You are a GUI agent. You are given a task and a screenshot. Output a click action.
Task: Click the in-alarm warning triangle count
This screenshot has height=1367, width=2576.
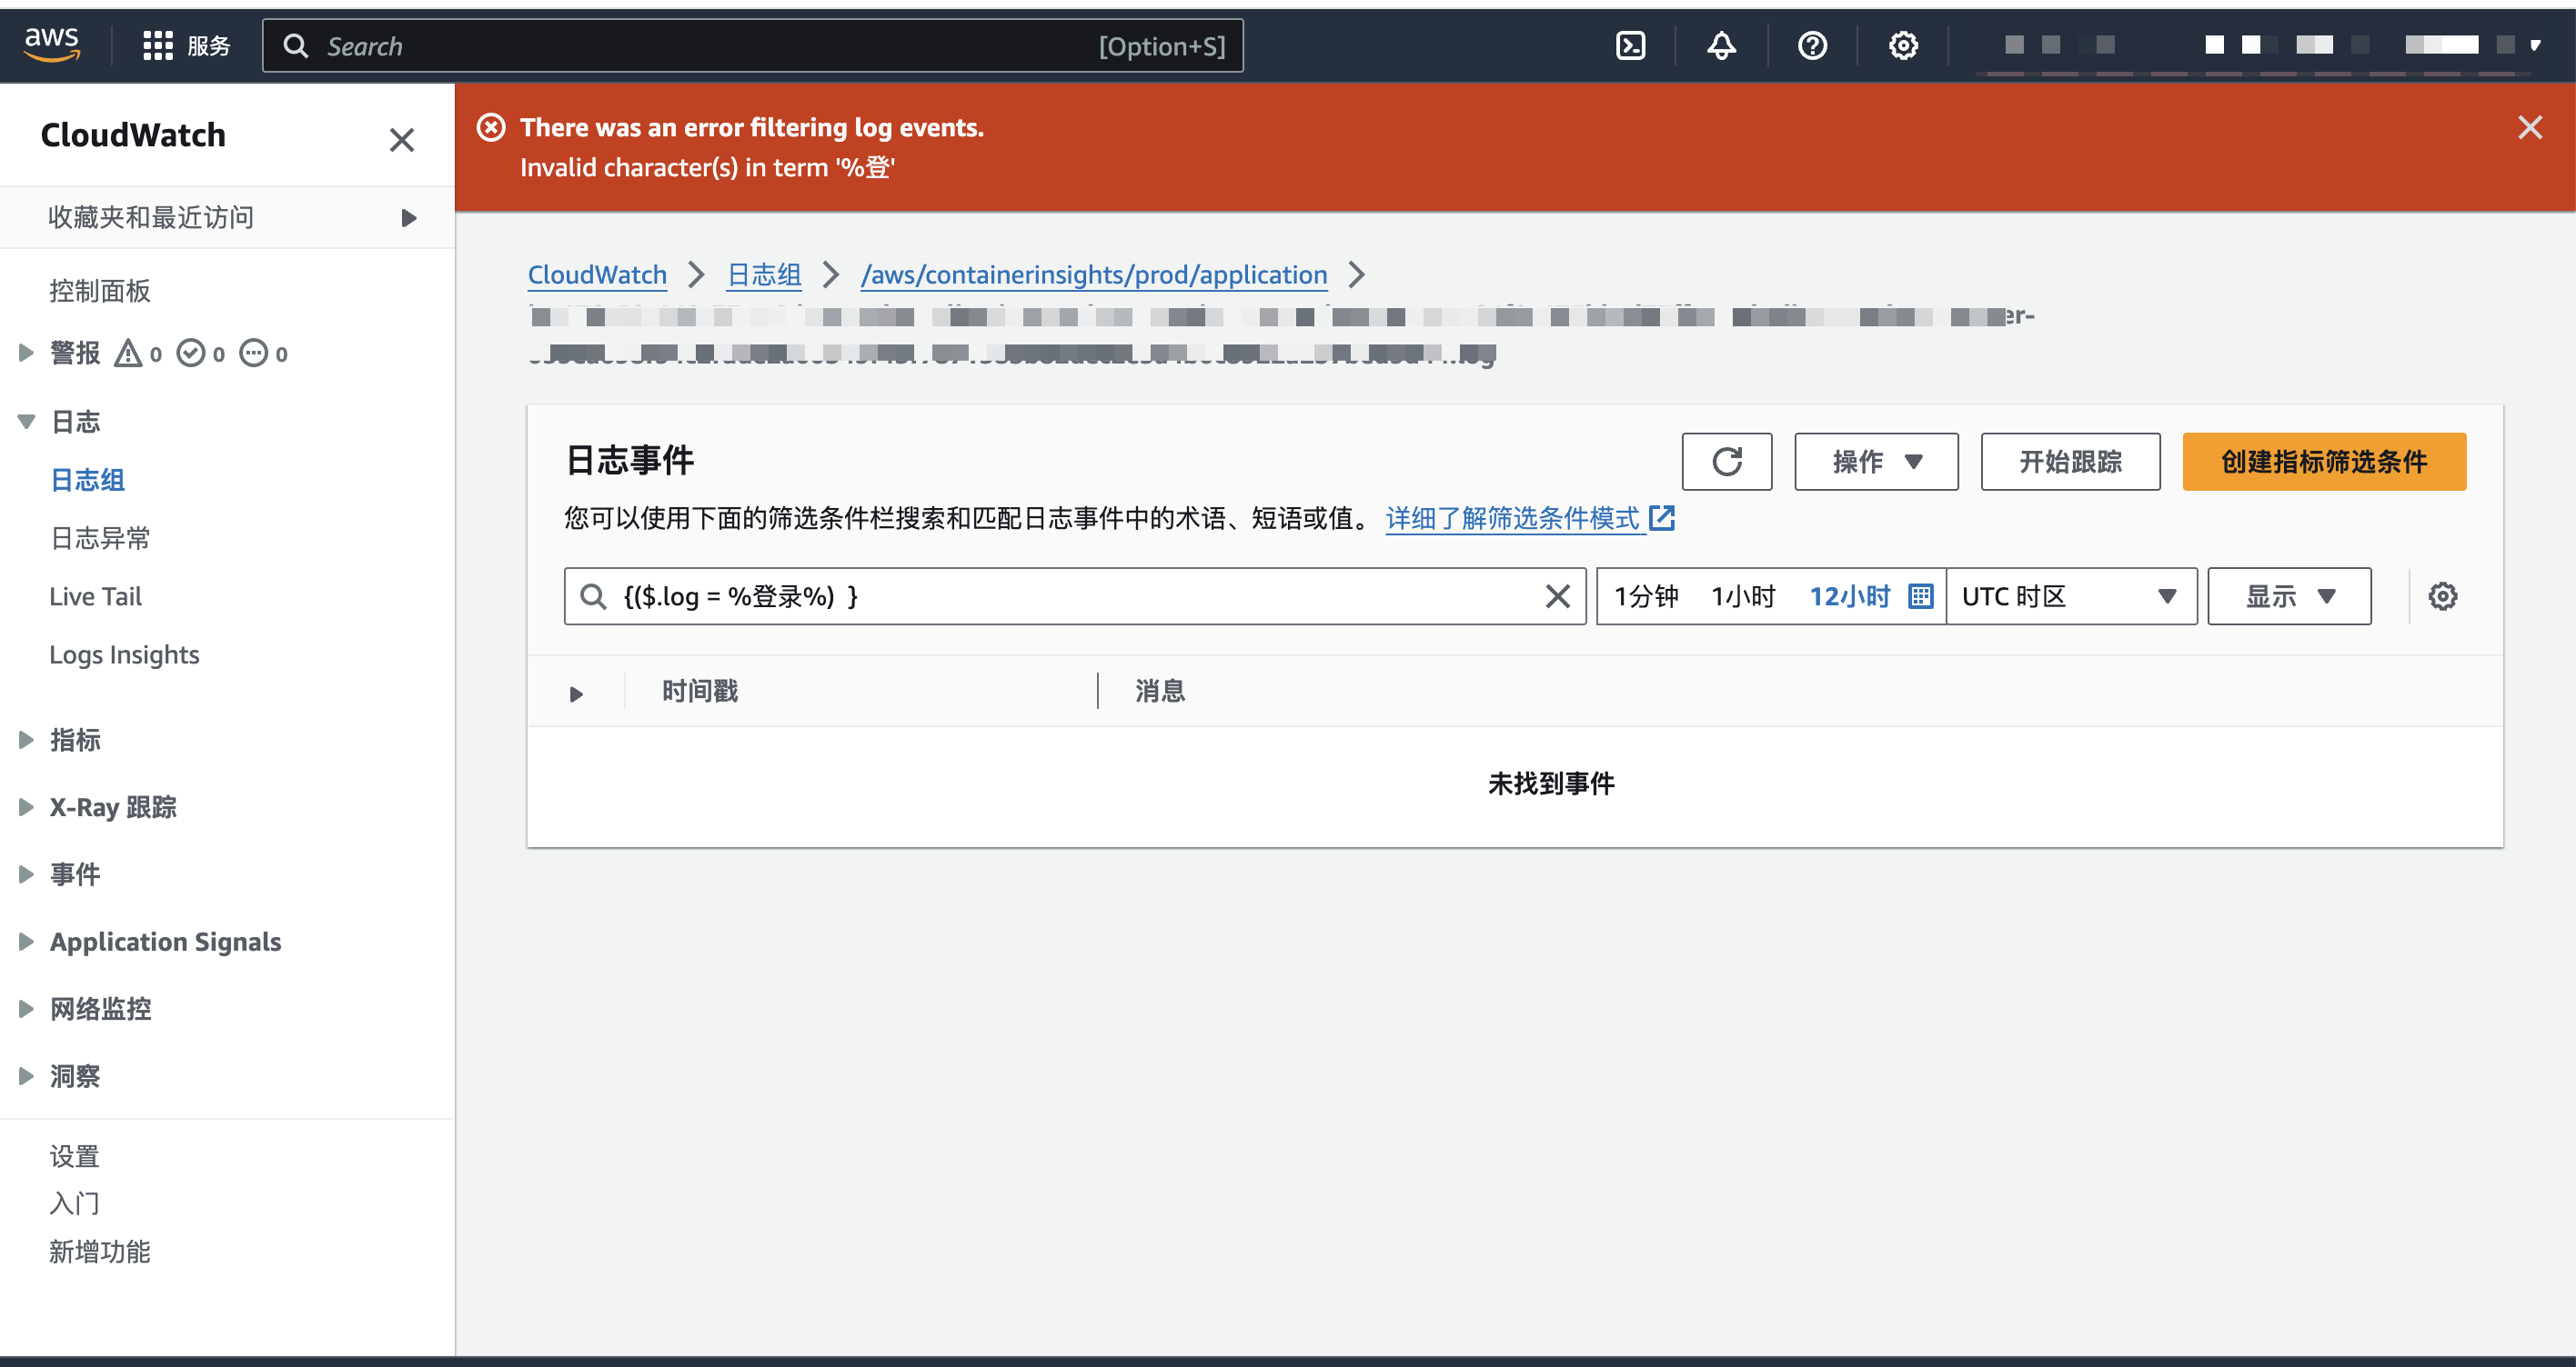pyautogui.click(x=138, y=353)
